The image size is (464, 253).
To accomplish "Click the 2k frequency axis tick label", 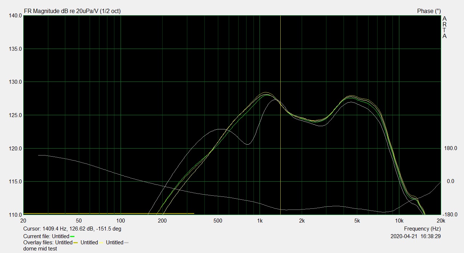I will pyautogui.click(x=302, y=221).
